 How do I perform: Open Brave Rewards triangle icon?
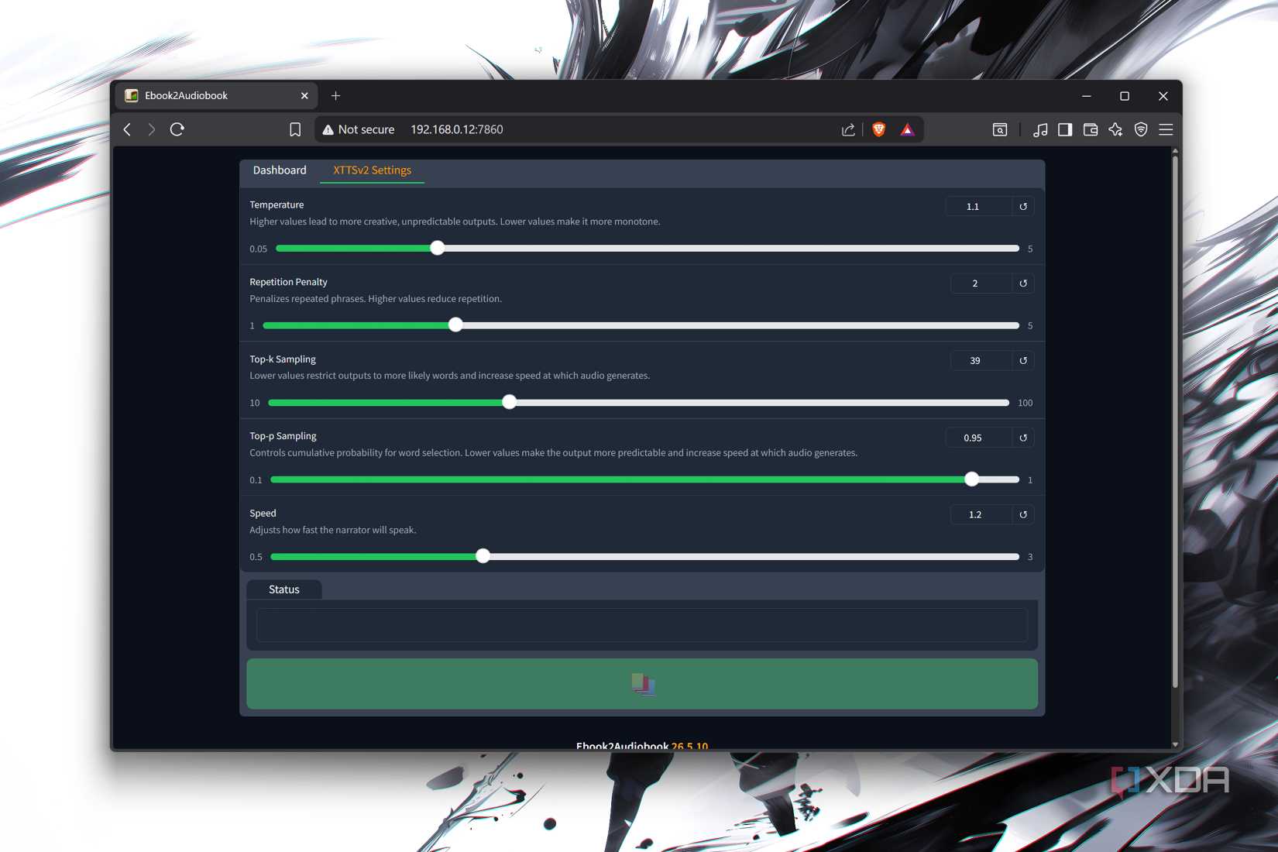[x=907, y=129]
